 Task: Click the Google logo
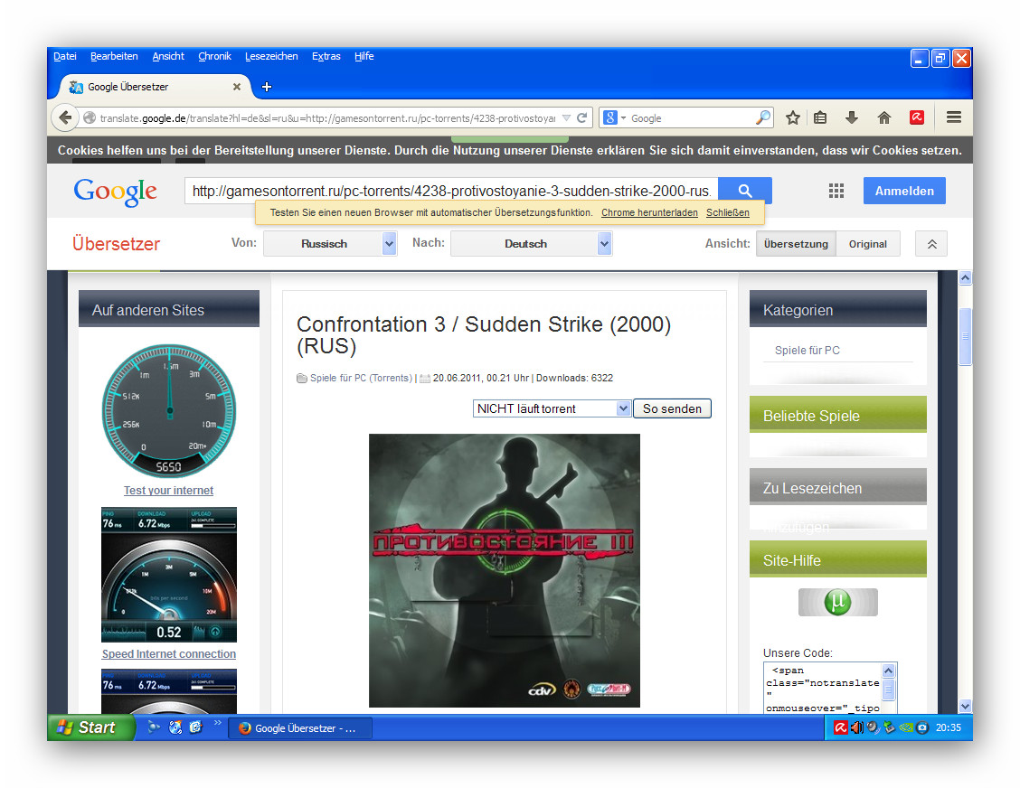point(115,192)
